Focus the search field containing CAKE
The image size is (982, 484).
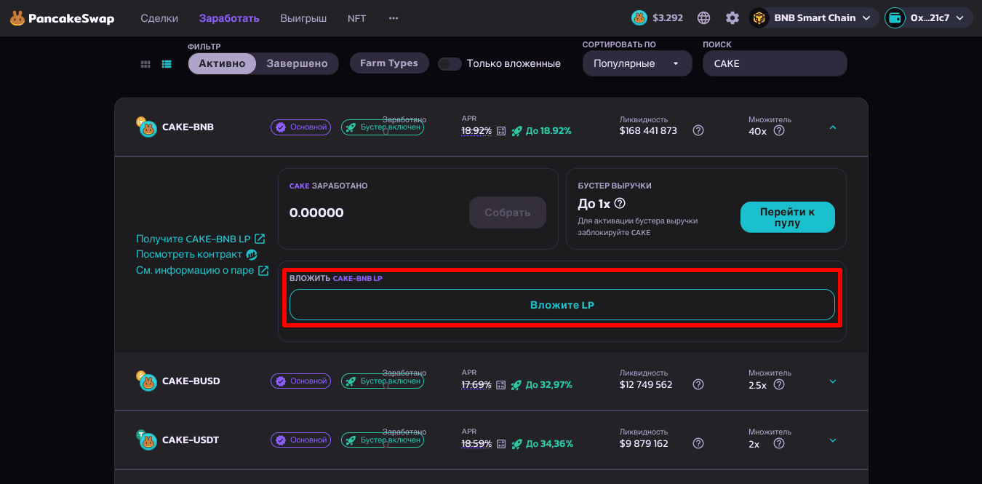pyautogui.click(x=775, y=63)
